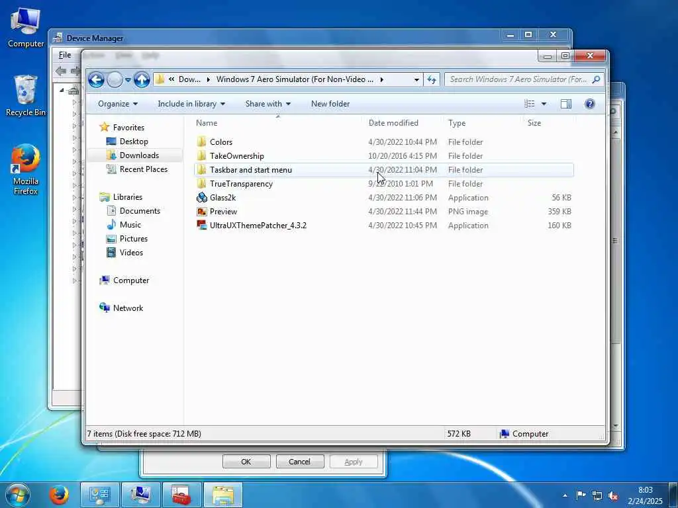Select the Colors folder icon
678x508 pixels.
[201, 142]
